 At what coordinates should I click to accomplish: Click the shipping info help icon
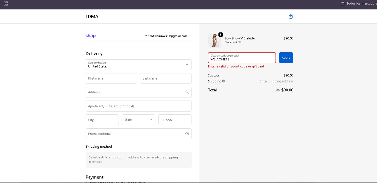pos(224,81)
